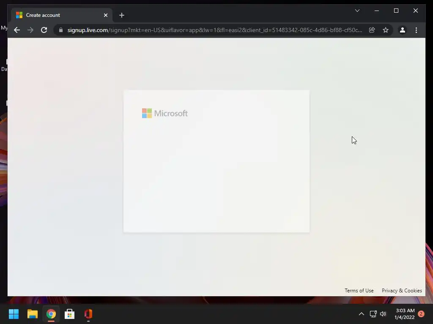Minimize the Chrome window
The height and width of the screenshot is (324, 433).
tap(377, 11)
